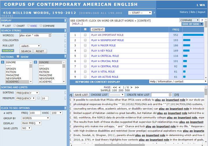
Task: Open the Help / information / contact dropdown
Action: pyautogui.click(x=178, y=81)
